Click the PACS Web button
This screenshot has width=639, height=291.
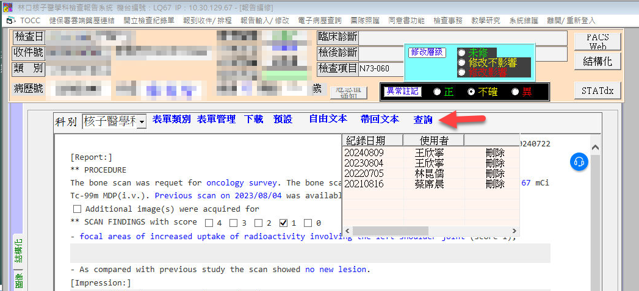[597, 41]
